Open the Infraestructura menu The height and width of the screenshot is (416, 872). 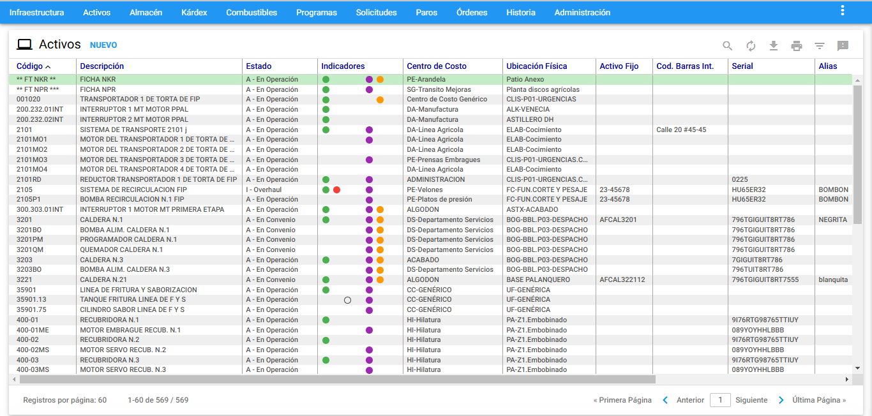[36, 12]
